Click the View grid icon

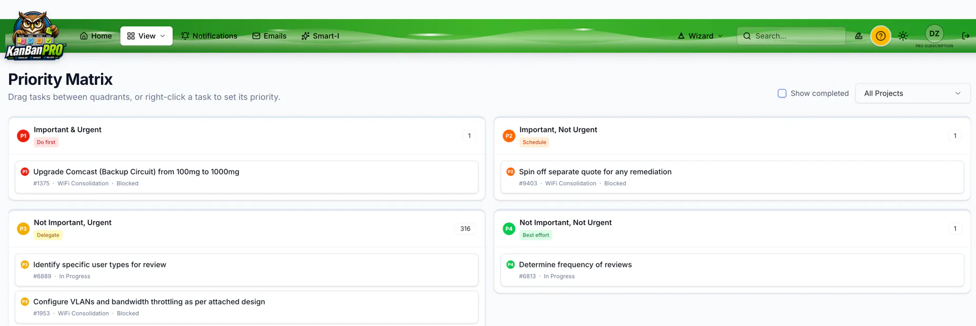tap(131, 36)
